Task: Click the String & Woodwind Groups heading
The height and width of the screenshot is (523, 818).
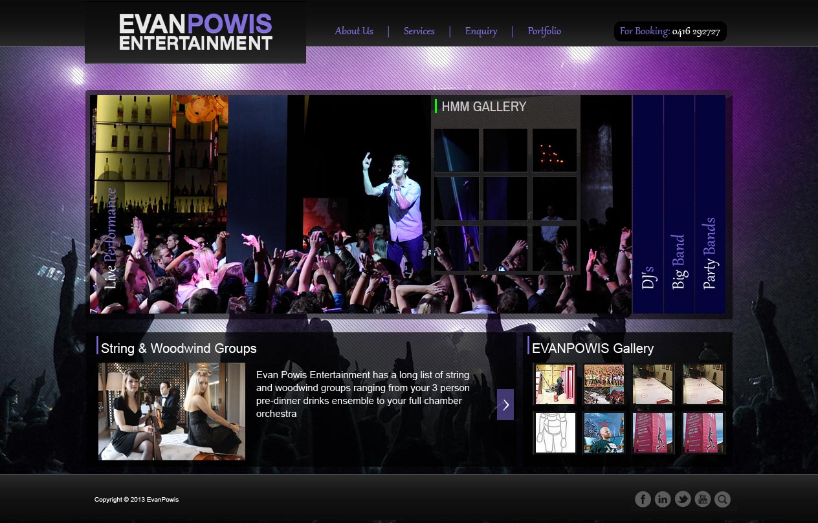Action: pyautogui.click(x=179, y=348)
